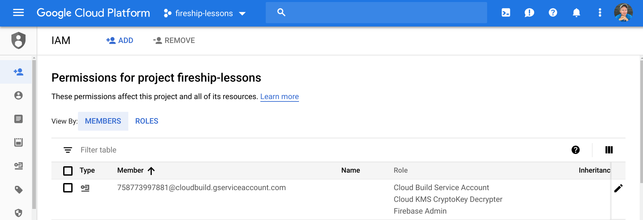Sort by Member column arrow
This screenshot has height=220, width=643.
click(151, 171)
